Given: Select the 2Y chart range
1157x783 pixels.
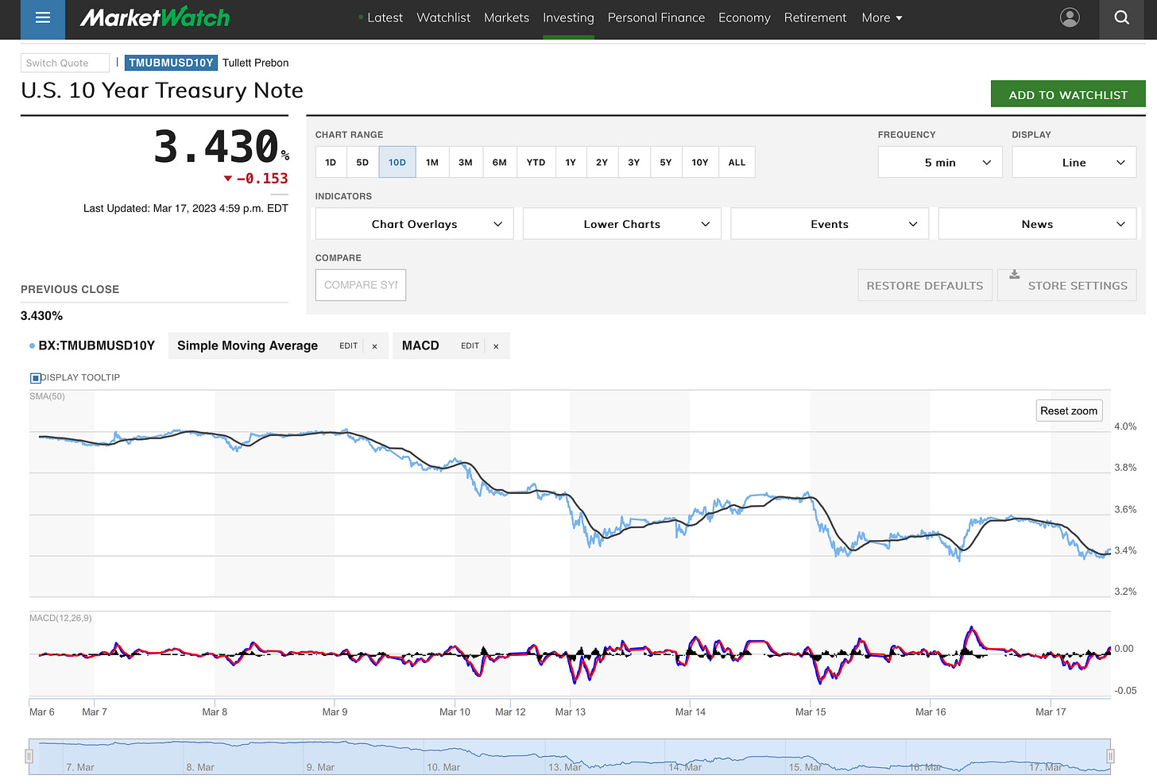Looking at the screenshot, I should (x=602, y=162).
